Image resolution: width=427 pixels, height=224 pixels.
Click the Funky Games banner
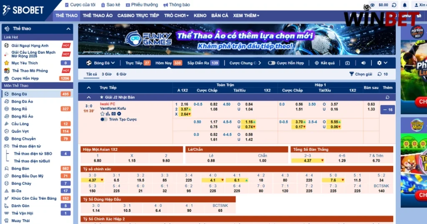point(237,40)
